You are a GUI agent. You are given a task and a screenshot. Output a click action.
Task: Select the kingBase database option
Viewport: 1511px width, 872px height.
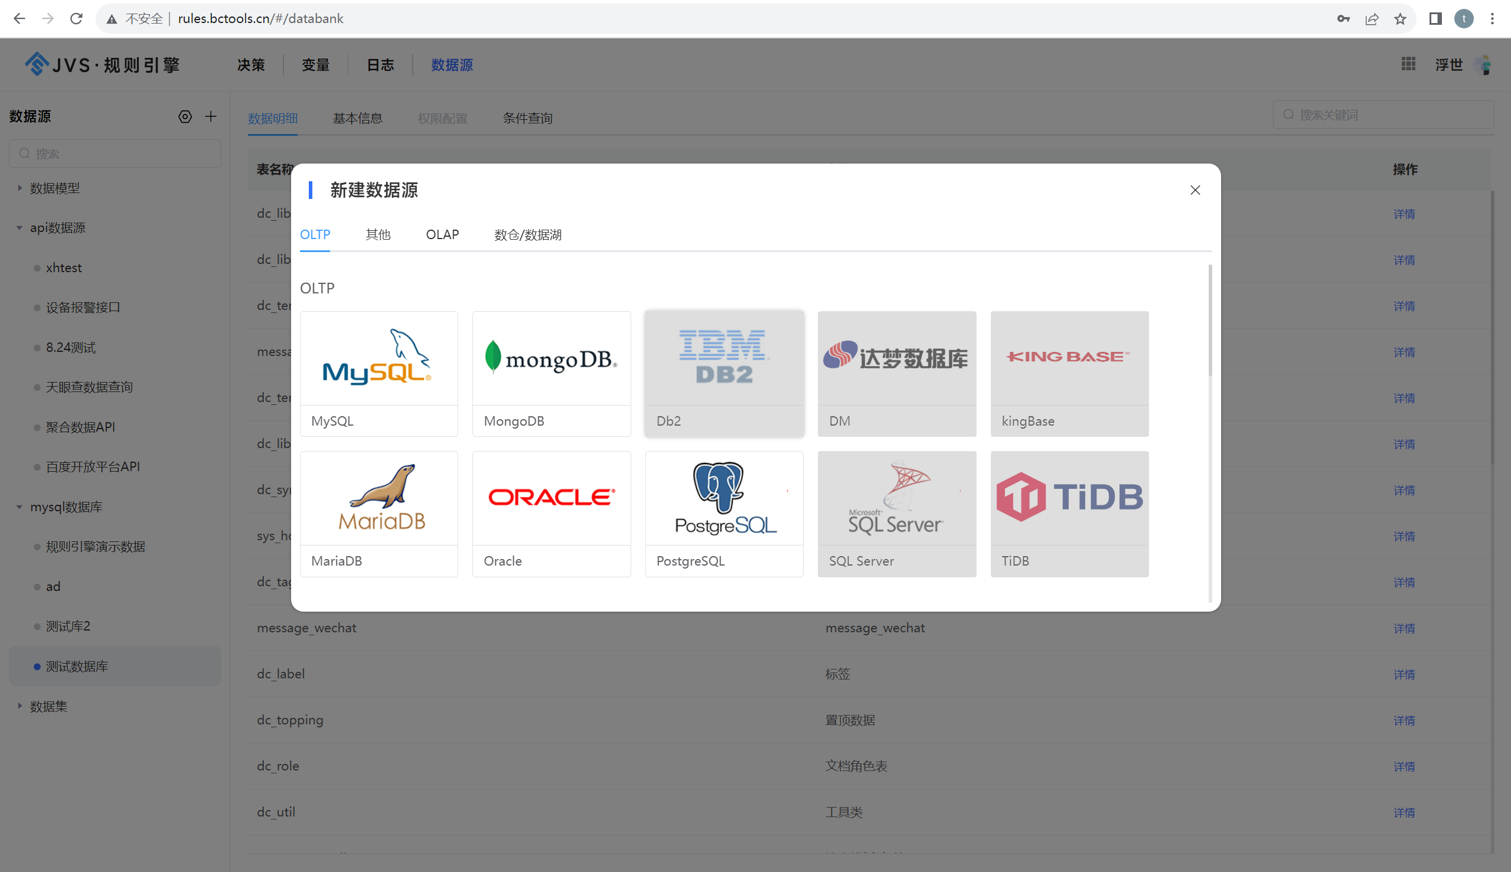click(1069, 373)
